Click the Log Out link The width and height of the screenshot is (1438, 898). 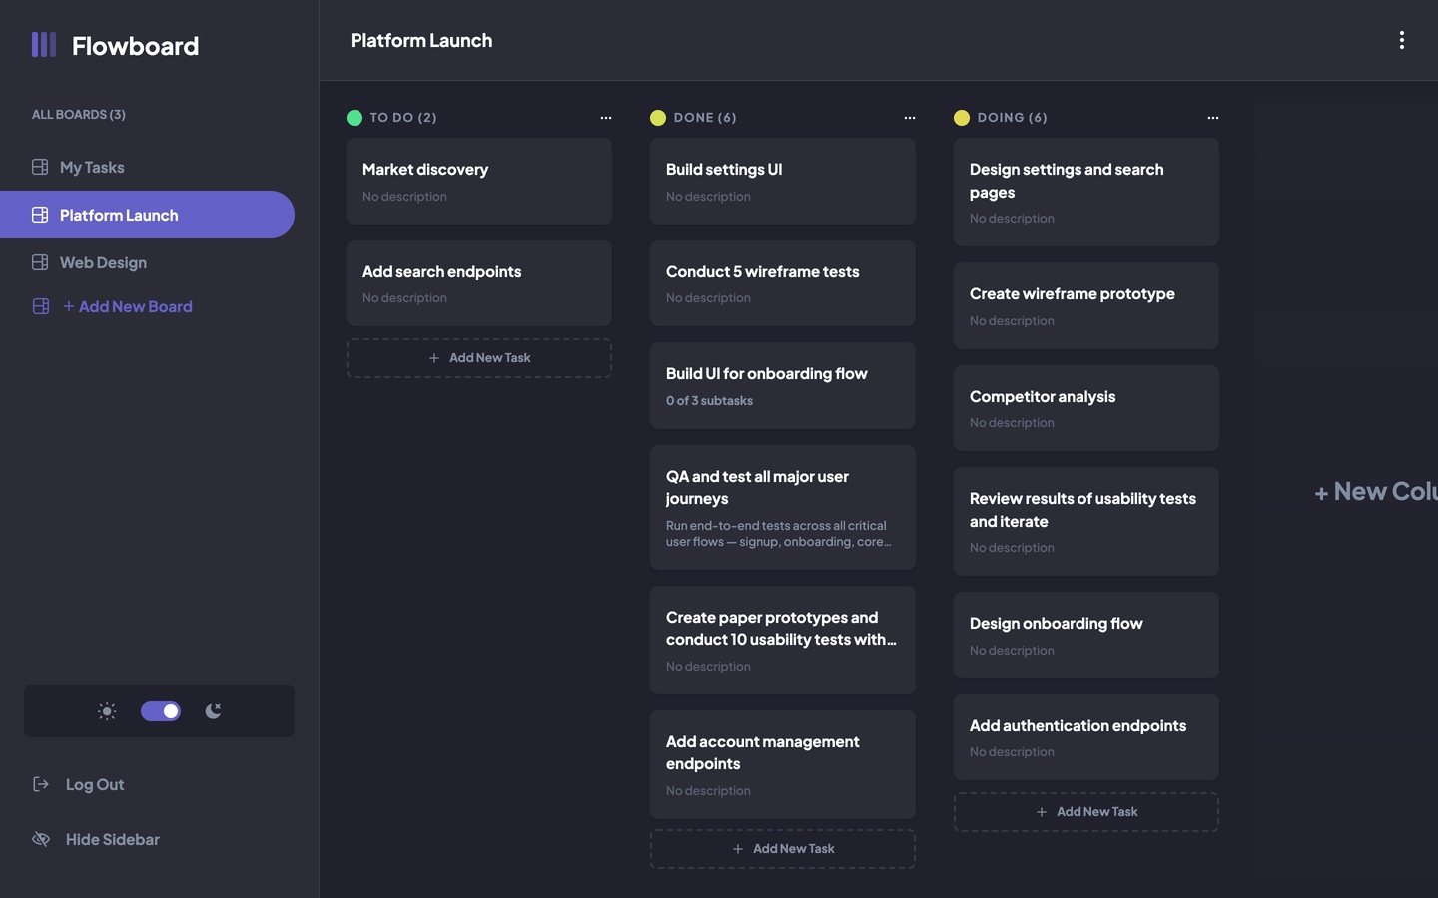(x=95, y=784)
